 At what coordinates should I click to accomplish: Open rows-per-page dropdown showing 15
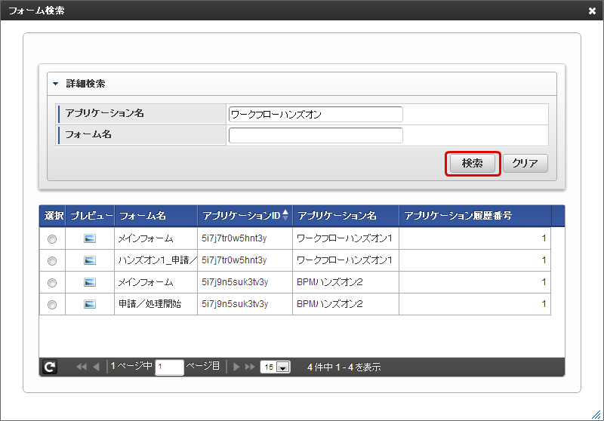276,367
